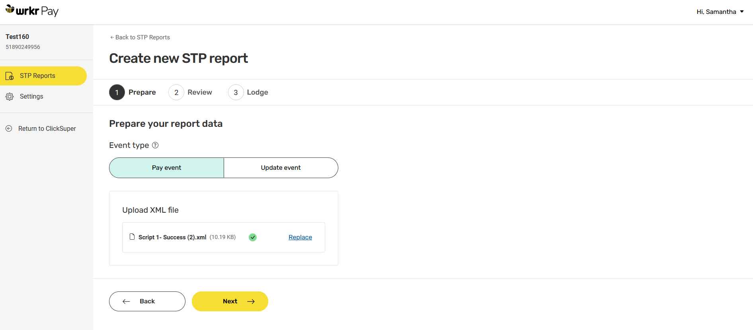Go to the Lodge step label
Image resolution: width=753 pixels, height=330 pixels.
click(x=258, y=92)
